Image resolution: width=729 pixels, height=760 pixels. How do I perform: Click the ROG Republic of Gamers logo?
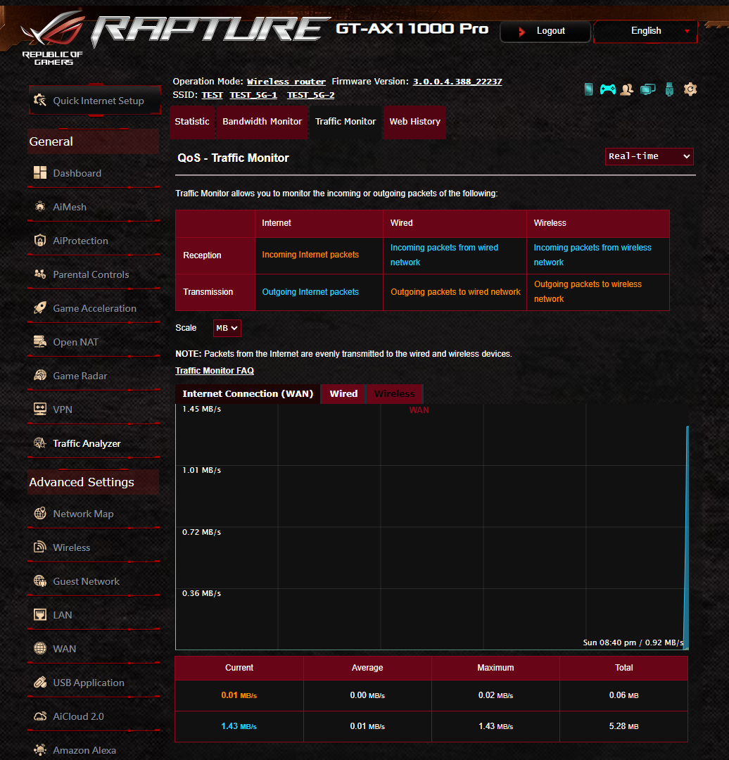(x=52, y=39)
